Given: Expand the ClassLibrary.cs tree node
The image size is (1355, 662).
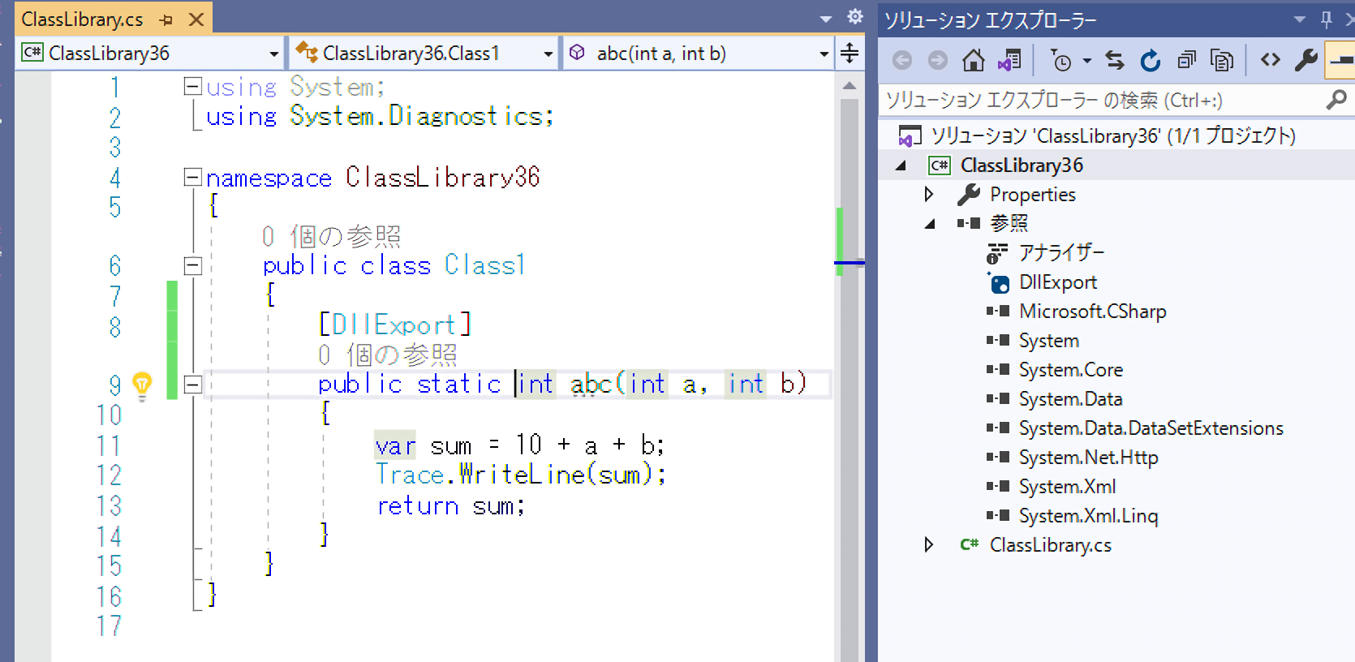Looking at the screenshot, I should [929, 545].
